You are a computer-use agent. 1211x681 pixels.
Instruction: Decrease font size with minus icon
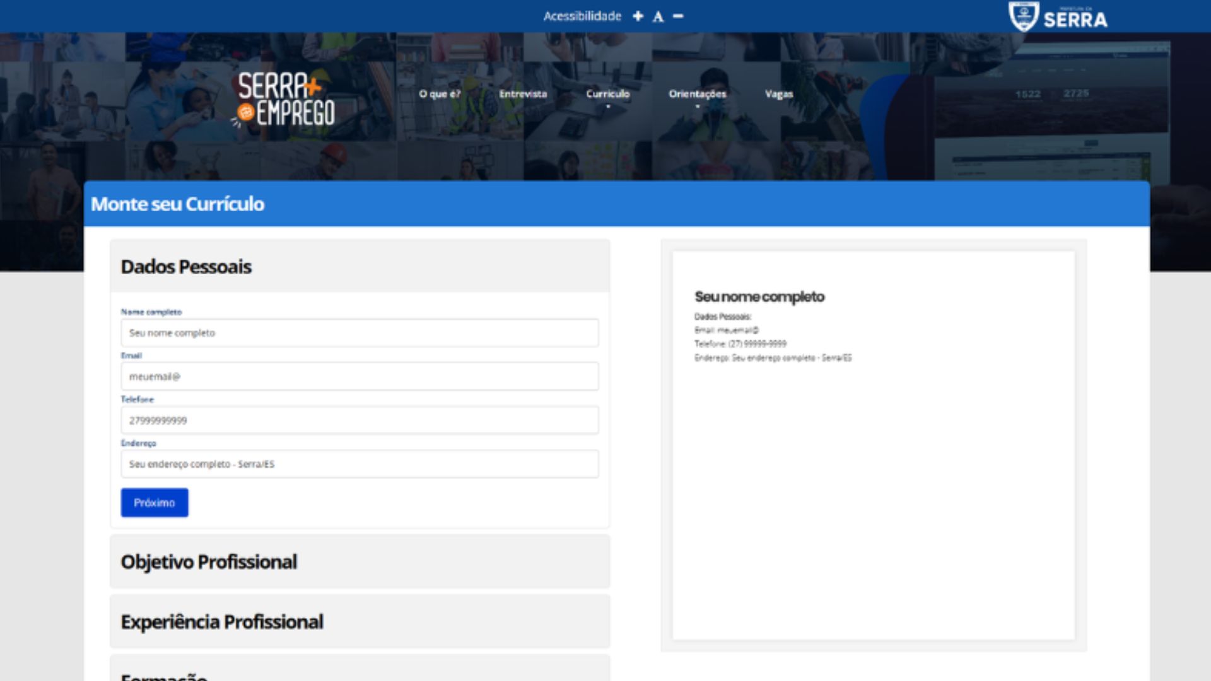[x=678, y=16]
